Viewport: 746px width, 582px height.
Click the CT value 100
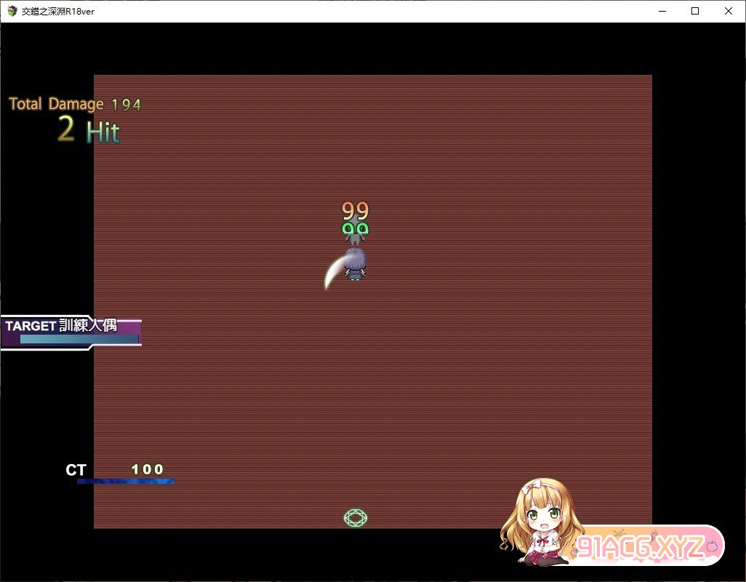point(148,469)
